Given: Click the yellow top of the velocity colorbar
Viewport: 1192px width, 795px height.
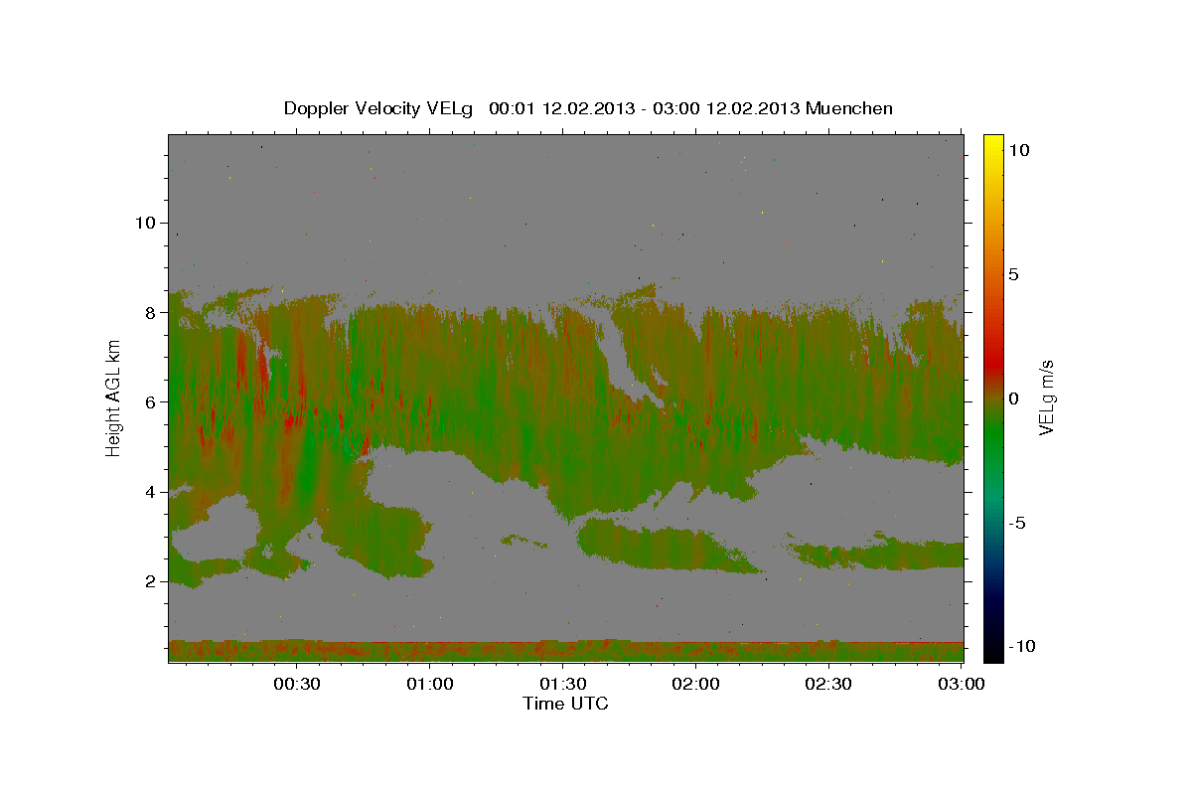Looking at the screenshot, I should coord(992,139).
